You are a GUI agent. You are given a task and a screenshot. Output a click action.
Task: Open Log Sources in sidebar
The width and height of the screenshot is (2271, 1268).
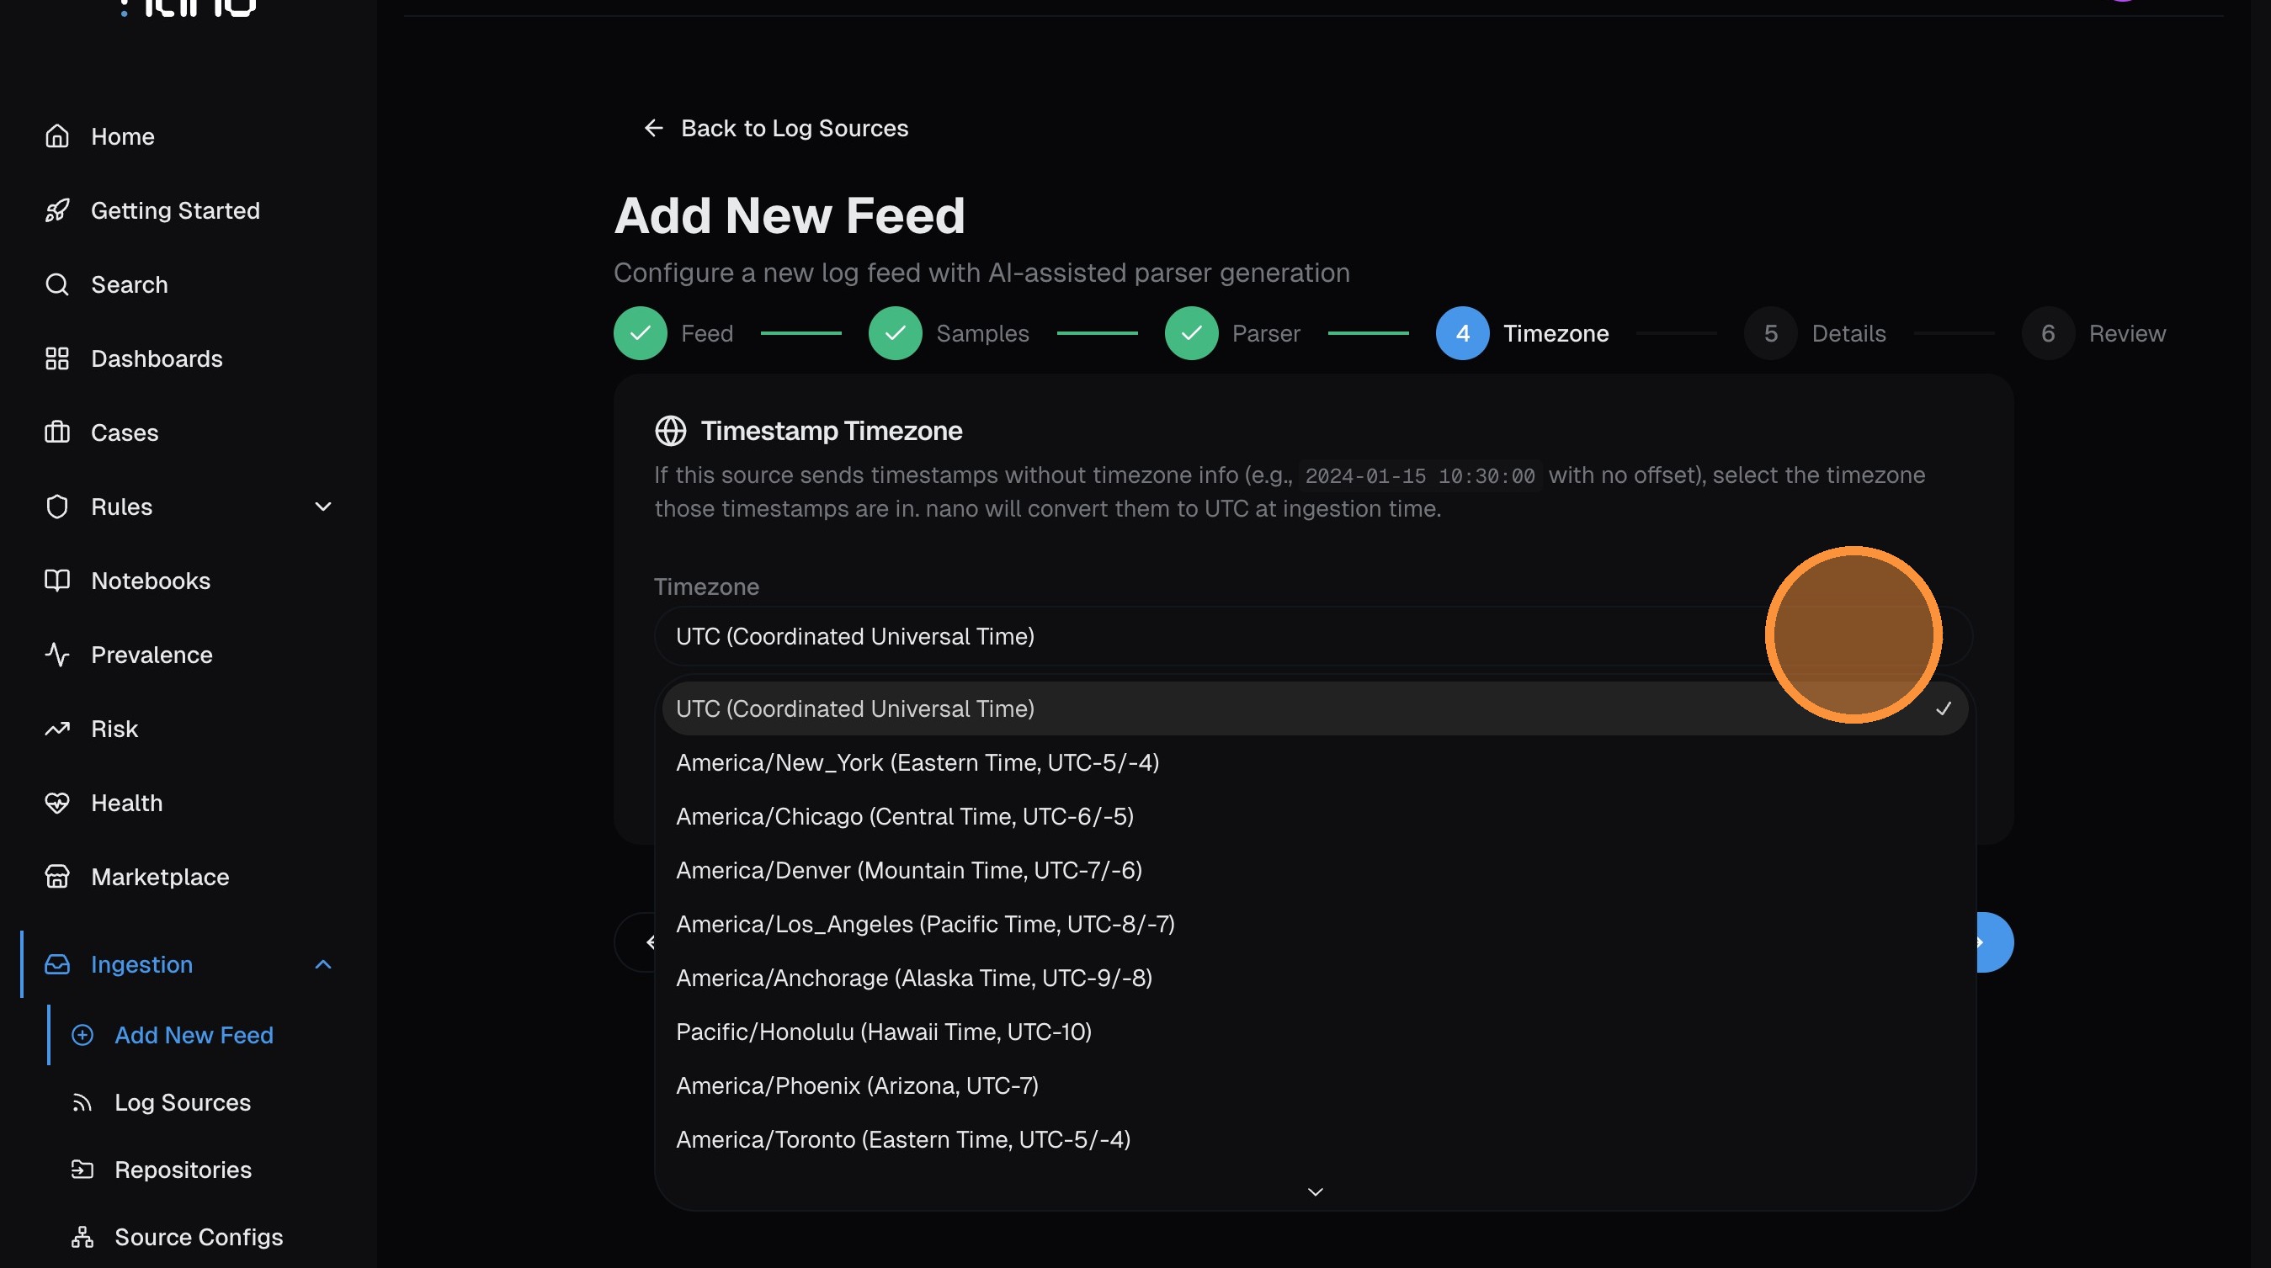tap(183, 1102)
